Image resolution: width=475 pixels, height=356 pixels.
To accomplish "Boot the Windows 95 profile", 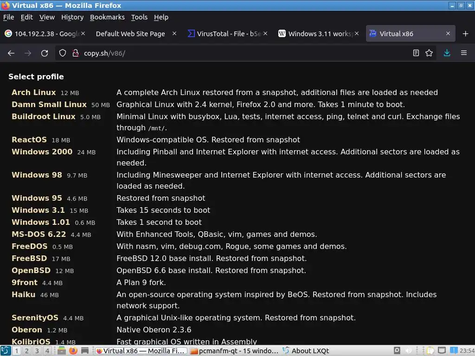I will pos(37,198).
